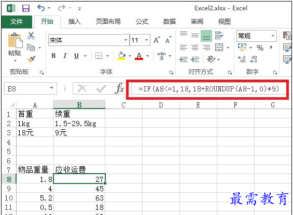Screen dimensions: 293x215
Task: Toggle italic formatting
Action: (x=65, y=56)
